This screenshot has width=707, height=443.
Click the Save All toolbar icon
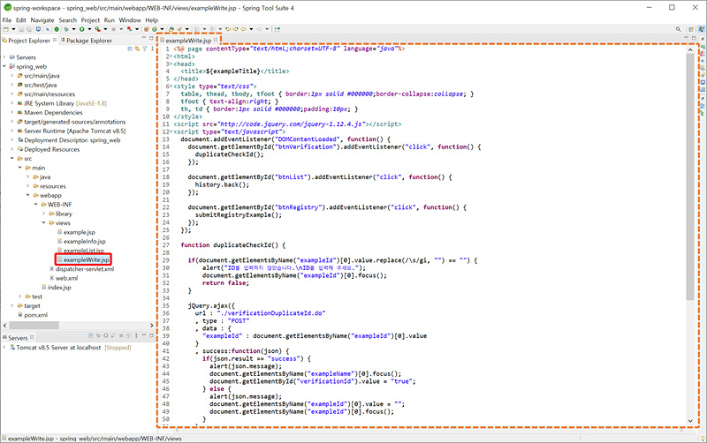tap(29, 29)
